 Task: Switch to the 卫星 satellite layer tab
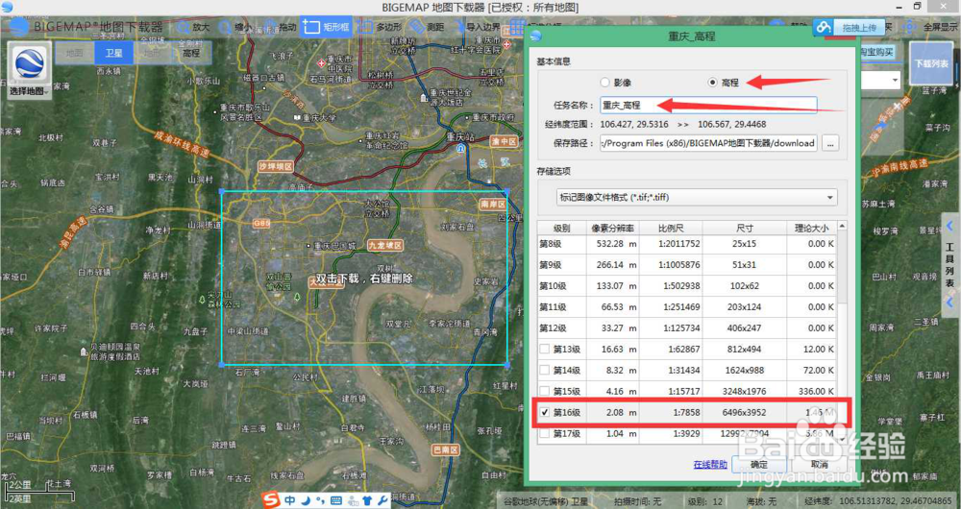114,53
